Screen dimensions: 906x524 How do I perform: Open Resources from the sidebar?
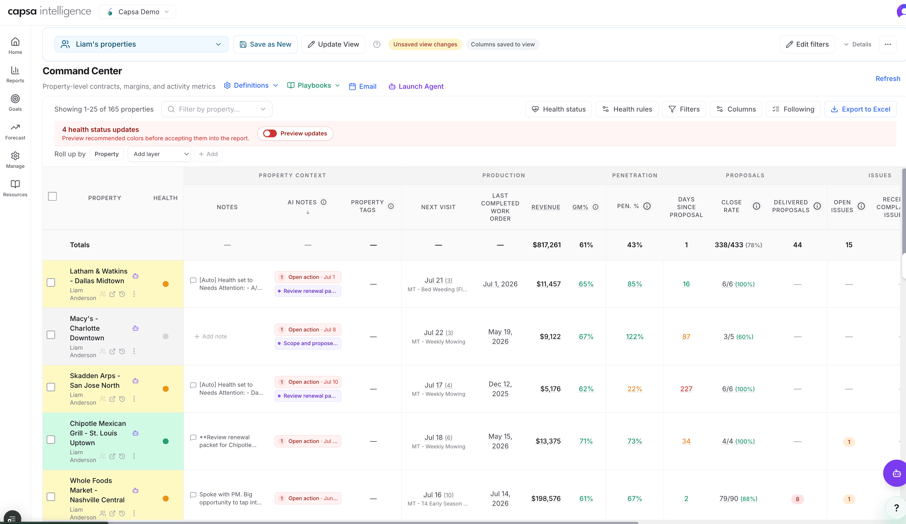click(15, 188)
